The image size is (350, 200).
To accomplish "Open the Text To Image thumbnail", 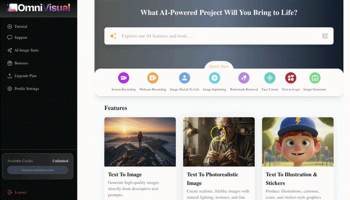I will tap(140, 142).
